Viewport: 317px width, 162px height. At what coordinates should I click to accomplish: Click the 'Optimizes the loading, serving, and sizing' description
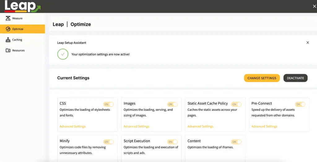pyautogui.click(x=148, y=113)
